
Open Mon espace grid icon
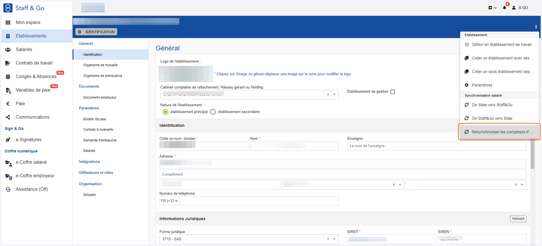pos(8,23)
